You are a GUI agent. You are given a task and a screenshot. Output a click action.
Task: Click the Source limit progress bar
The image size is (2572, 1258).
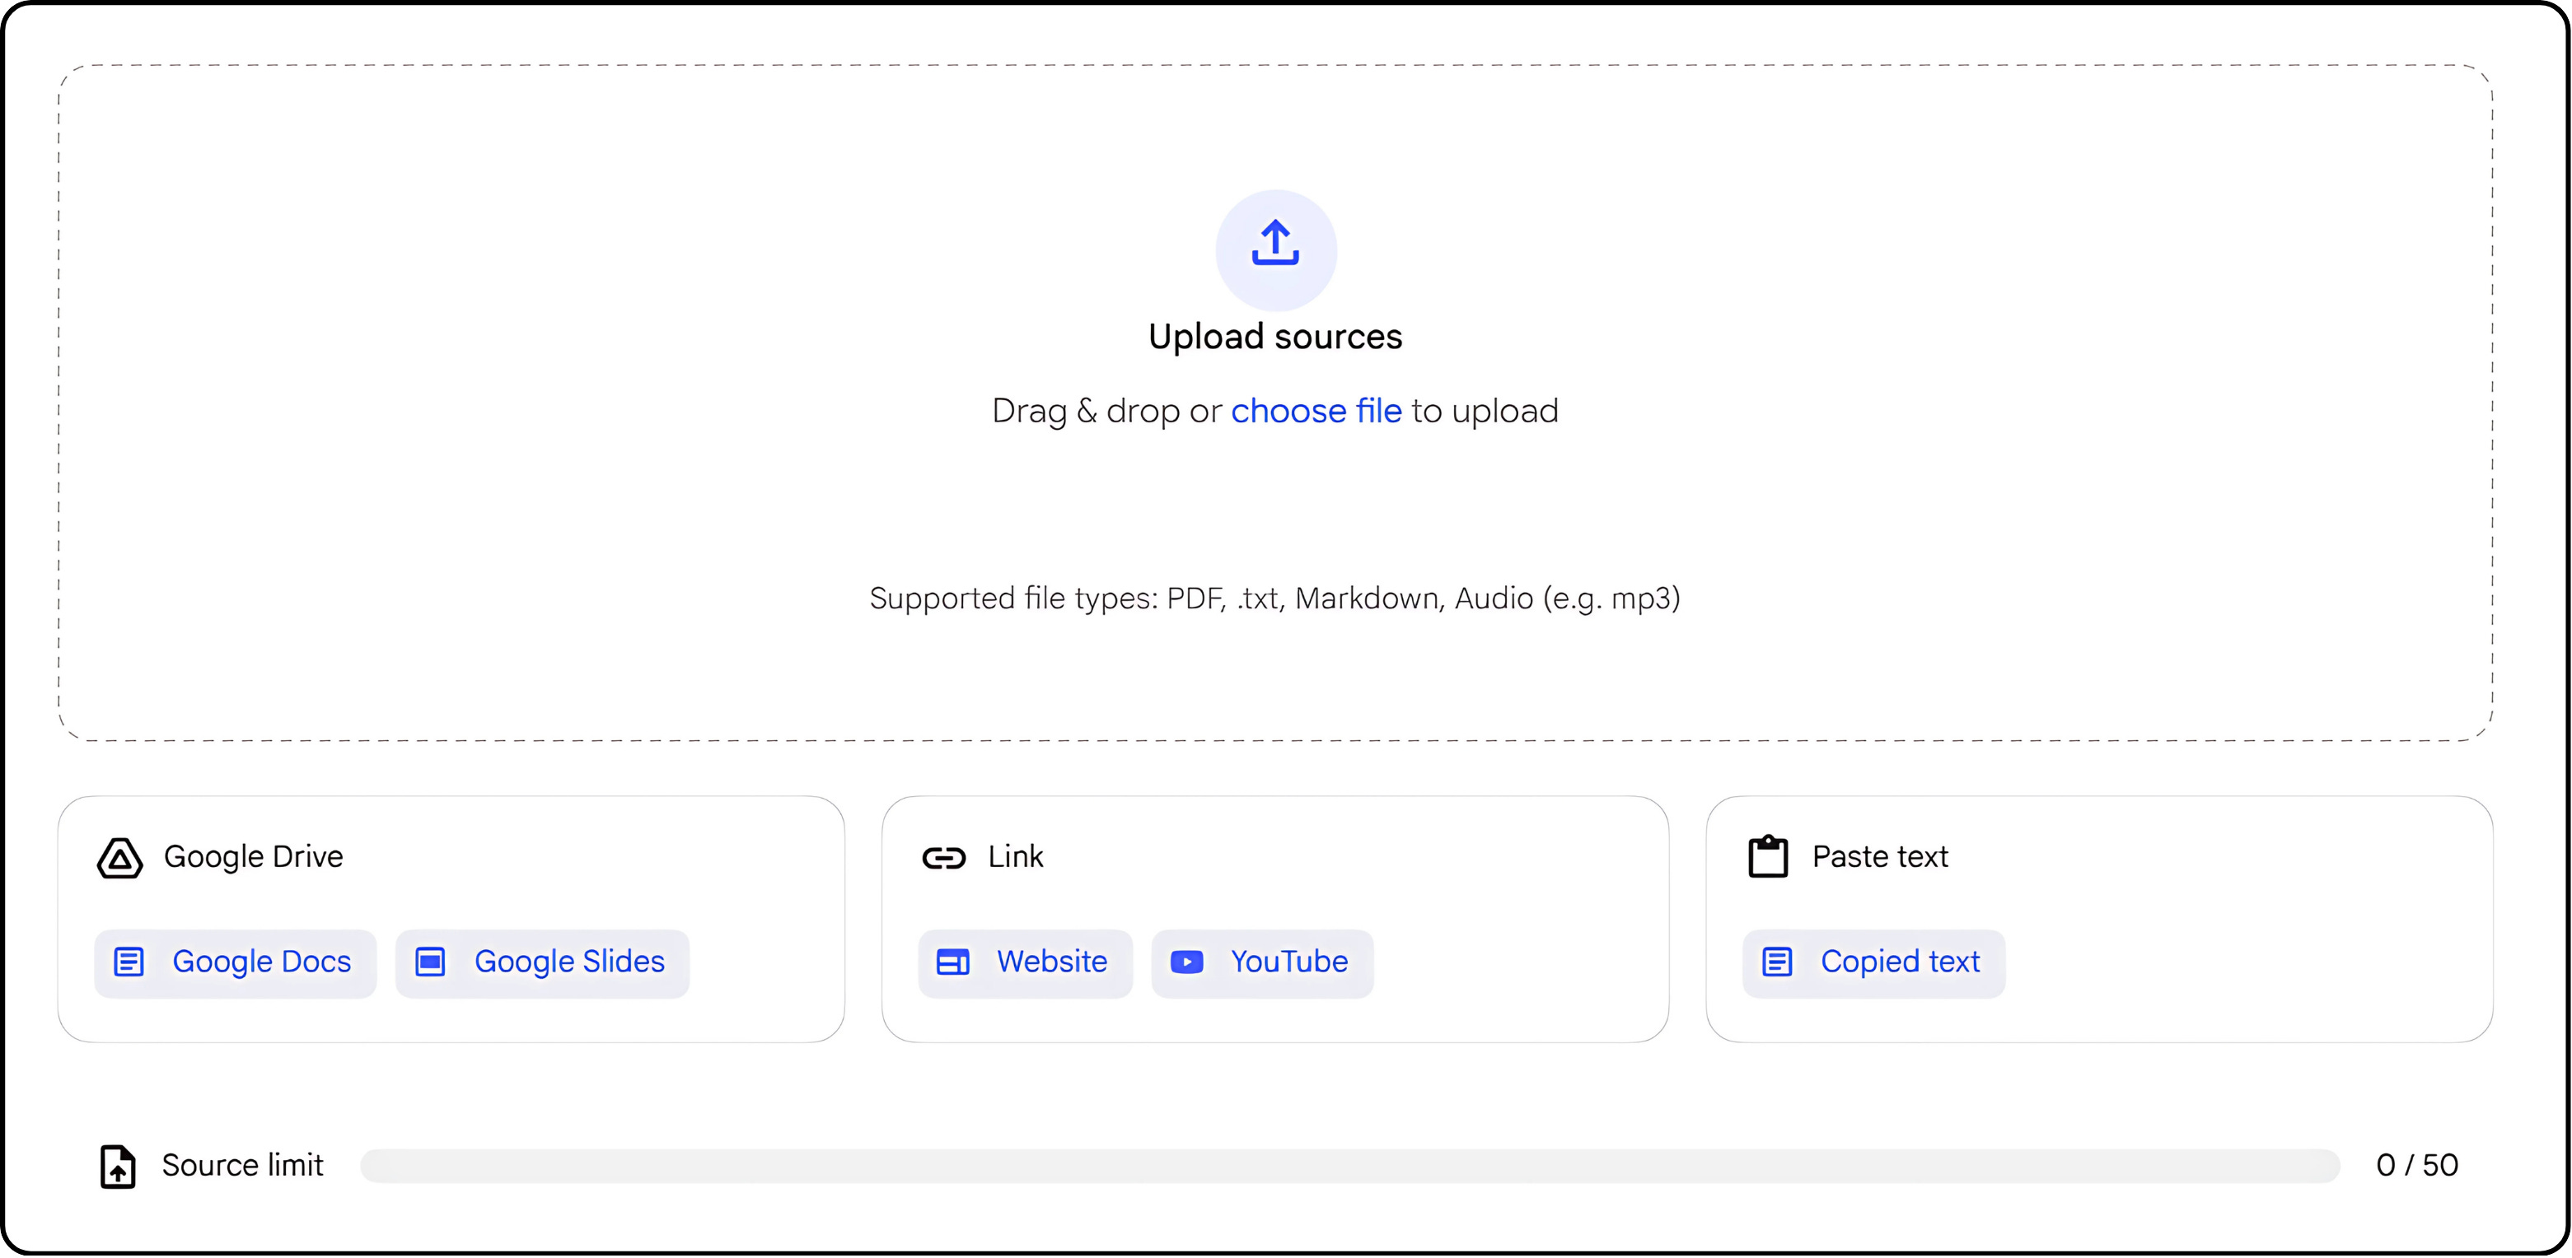coord(1350,1165)
